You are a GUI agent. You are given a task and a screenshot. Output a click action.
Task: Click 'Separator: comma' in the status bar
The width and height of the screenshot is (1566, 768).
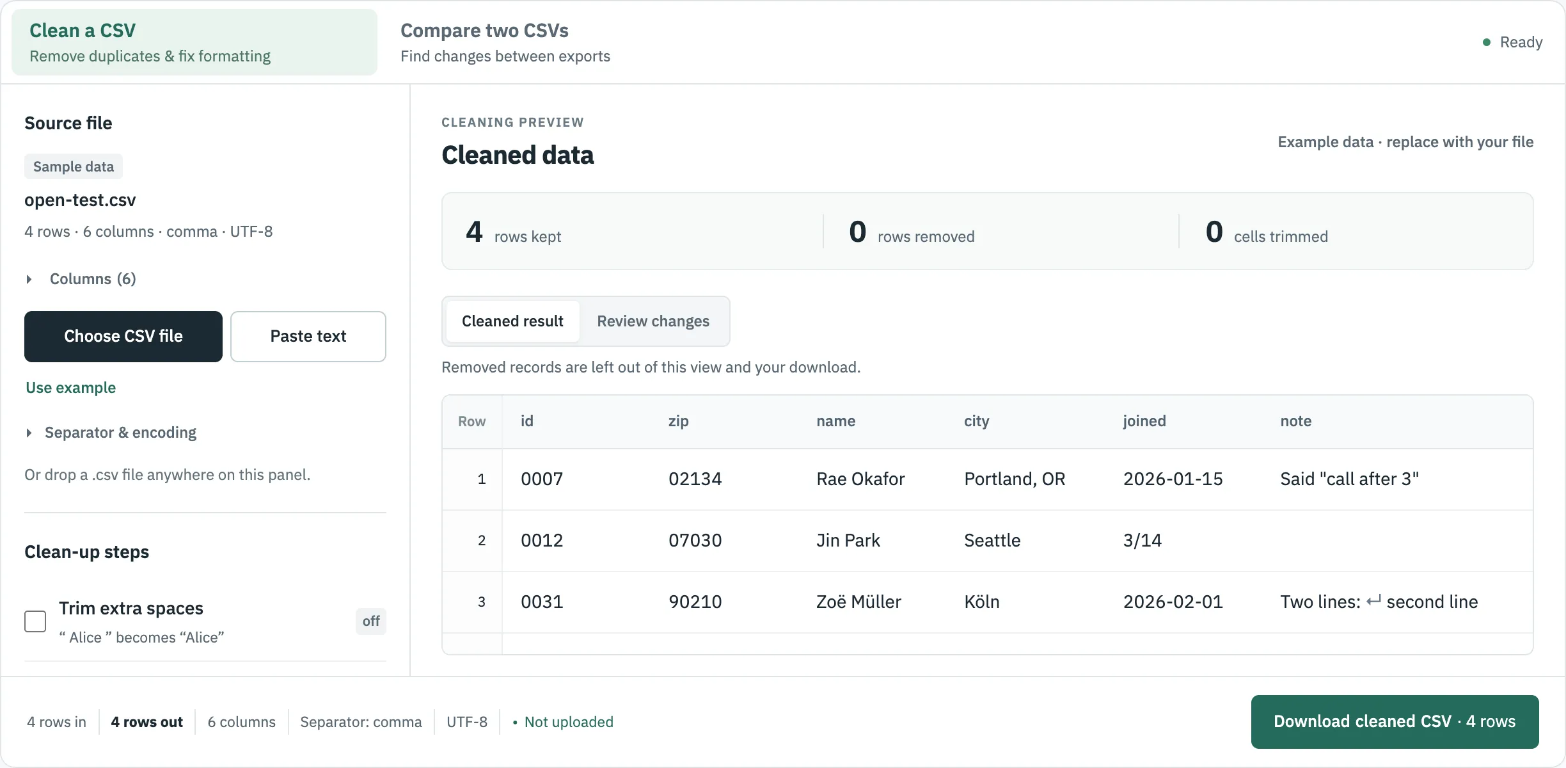point(361,722)
